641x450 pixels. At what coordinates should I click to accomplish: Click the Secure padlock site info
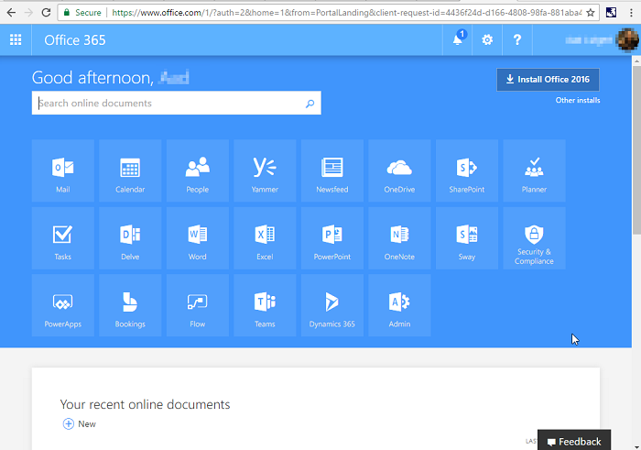pyautogui.click(x=82, y=13)
